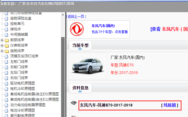
Task: Open 右后门线束 tree item
Action: point(19,78)
